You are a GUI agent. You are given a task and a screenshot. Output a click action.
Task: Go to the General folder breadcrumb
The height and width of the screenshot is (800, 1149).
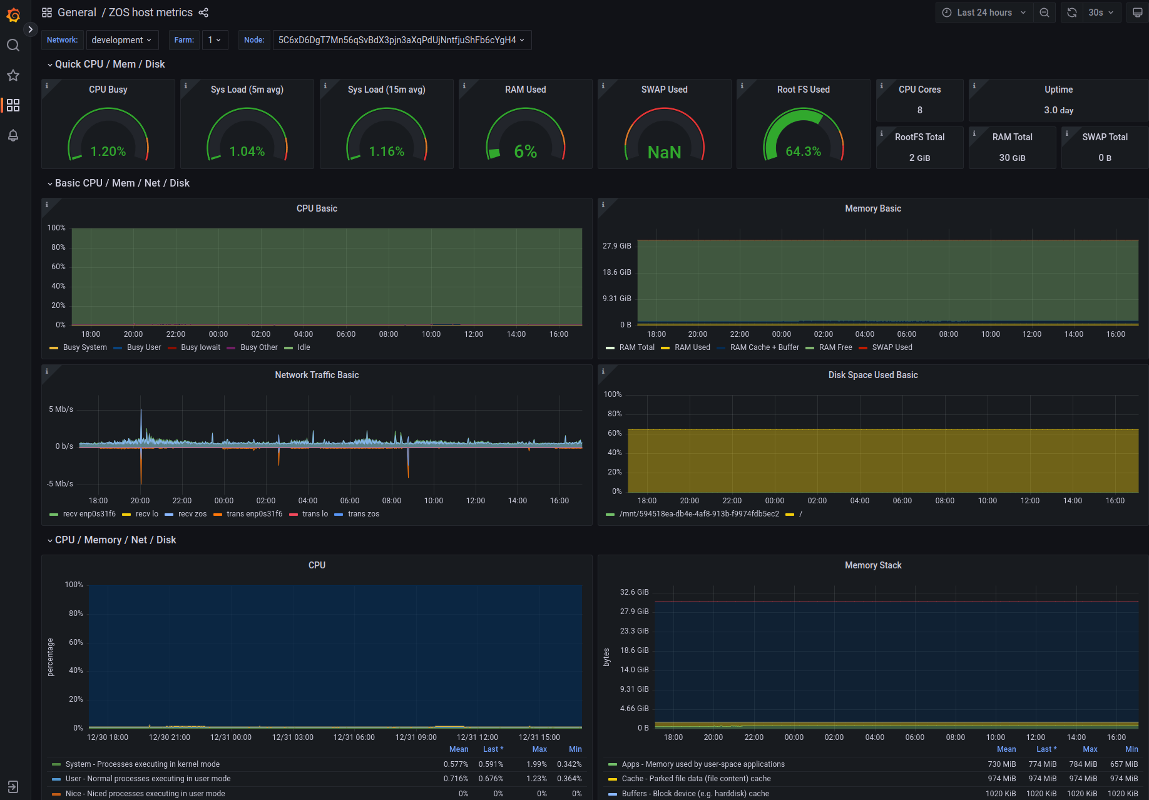76,13
